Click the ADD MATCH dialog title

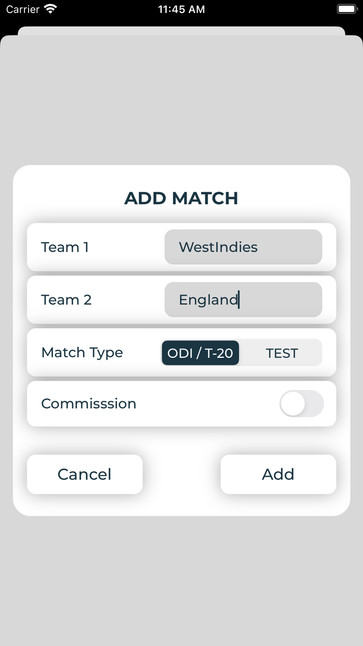tap(181, 198)
